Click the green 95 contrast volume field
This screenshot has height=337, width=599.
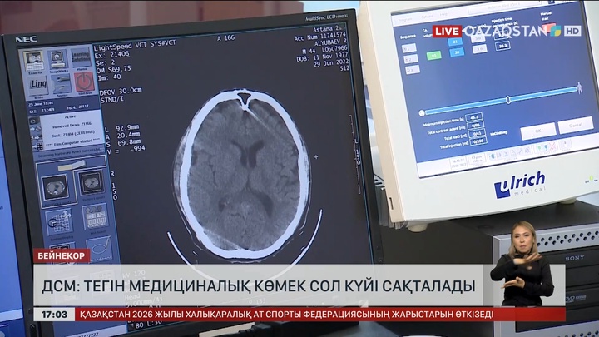tap(434, 56)
